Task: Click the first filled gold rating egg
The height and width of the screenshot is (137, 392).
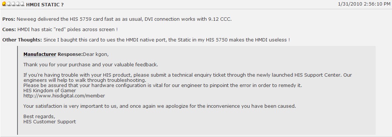Action: pyautogui.click(x=4, y=4)
